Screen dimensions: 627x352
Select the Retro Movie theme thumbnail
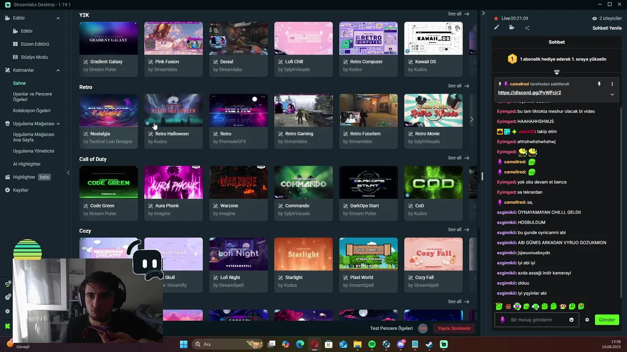(433, 110)
